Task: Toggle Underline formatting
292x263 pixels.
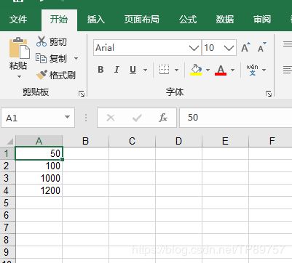Action: coord(133,70)
